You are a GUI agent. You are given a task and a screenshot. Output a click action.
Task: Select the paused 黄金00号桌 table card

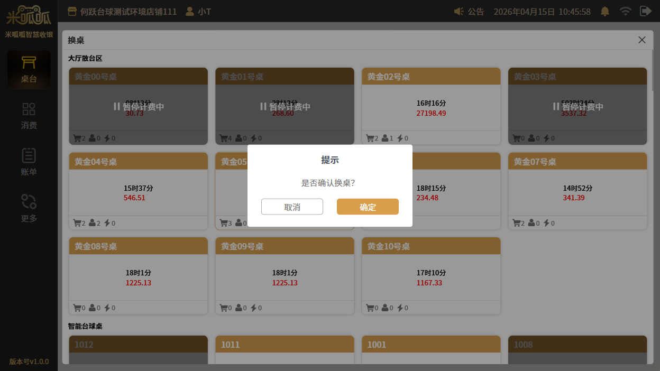pos(138,106)
